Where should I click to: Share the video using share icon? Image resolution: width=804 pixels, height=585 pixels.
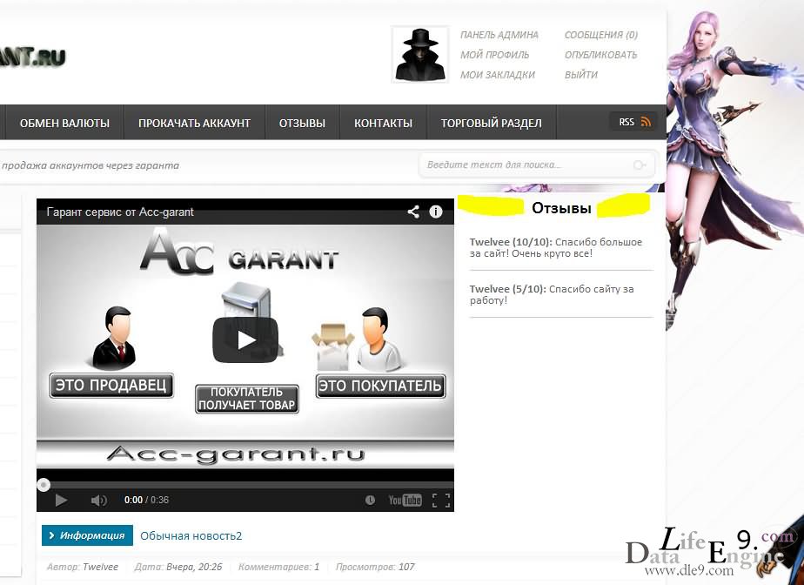pos(413,212)
